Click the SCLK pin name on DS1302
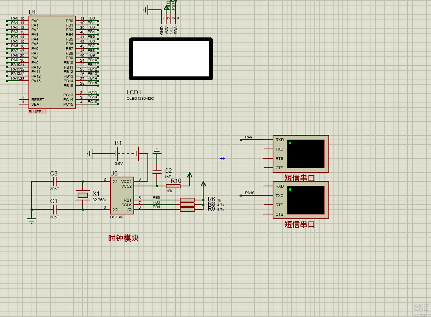The height and width of the screenshot is (317, 431). click(x=127, y=205)
